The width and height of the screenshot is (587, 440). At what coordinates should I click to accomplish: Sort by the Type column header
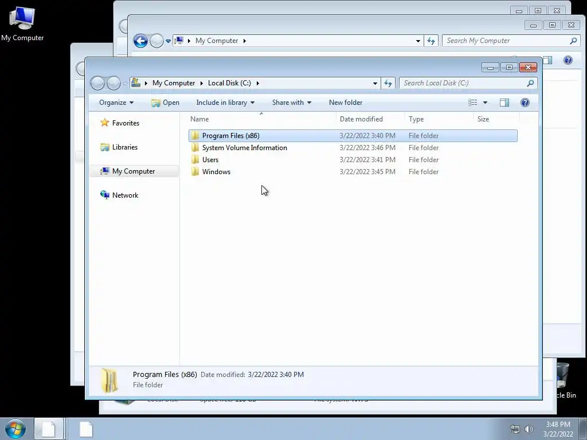440,119
